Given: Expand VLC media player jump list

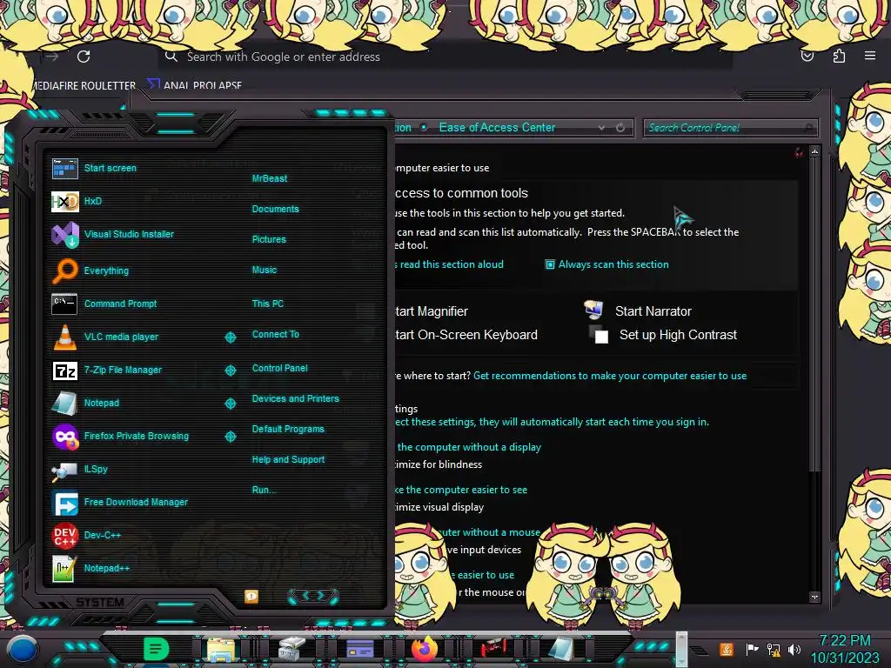Looking at the screenshot, I should pyautogui.click(x=231, y=337).
